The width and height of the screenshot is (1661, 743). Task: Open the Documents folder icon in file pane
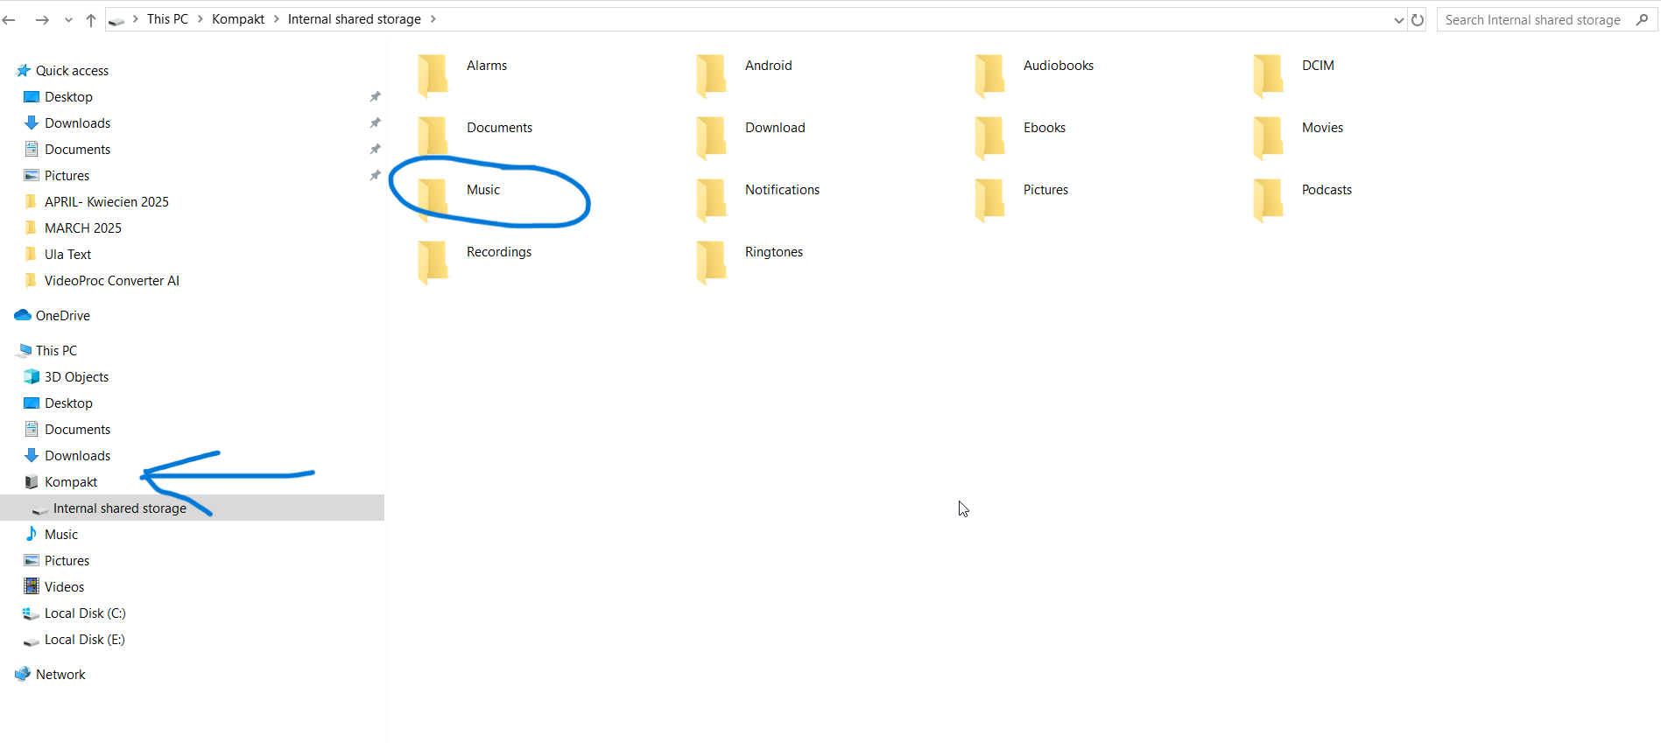[x=433, y=137]
